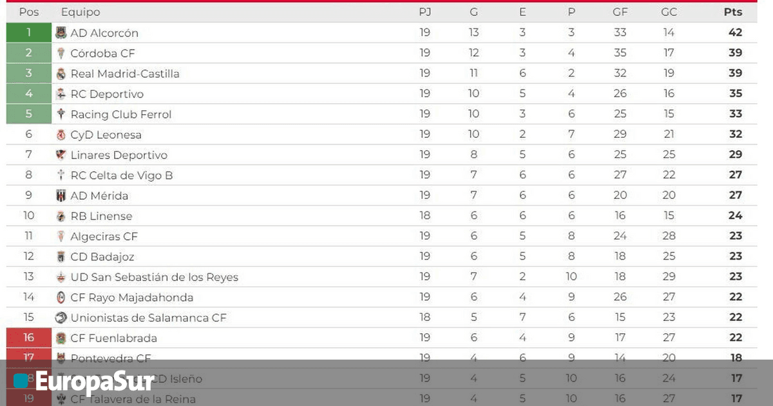Image resolution: width=773 pixels, height=406 pixels.
Task: Select the UD San Sebastián de los Reyes name
Action: [154, 277]
